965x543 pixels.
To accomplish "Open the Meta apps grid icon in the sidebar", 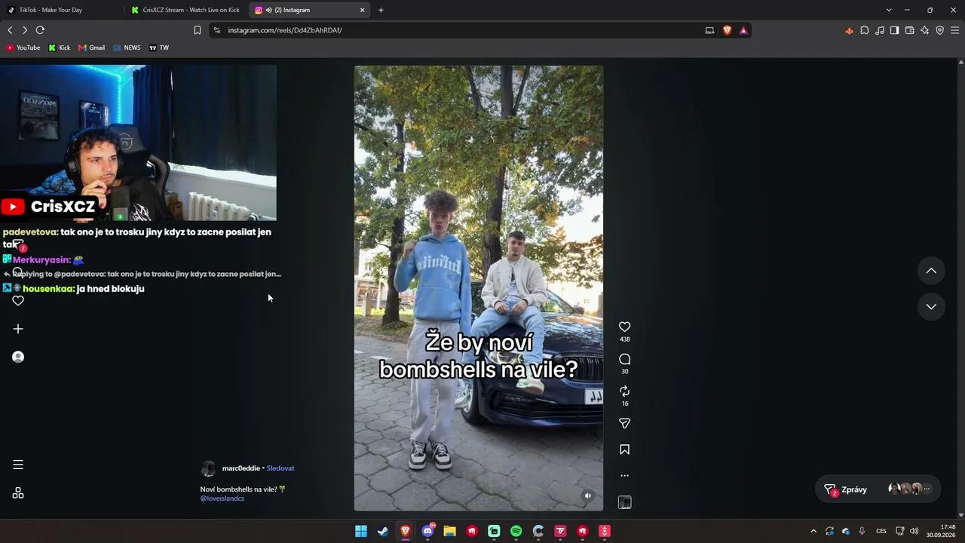I will click(18, 493).
